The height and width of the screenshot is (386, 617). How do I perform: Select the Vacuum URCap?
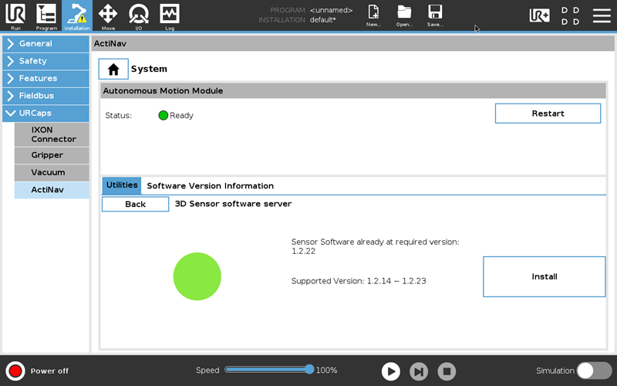52,172
